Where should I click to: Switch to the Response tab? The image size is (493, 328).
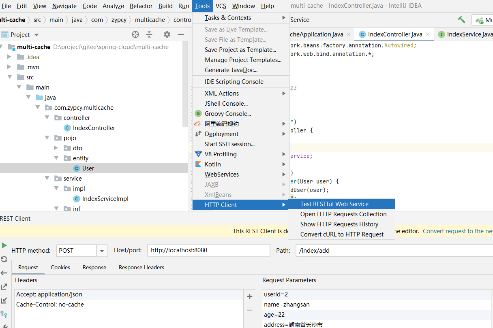click(x=94, y=268)
